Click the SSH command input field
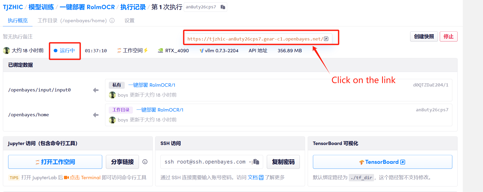Viewport: 483px width, 192px height. [x=211, y=162]
